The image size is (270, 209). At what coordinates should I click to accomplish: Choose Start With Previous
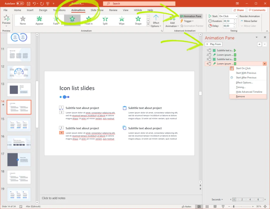pyautogui.click(x=248, y=73)
